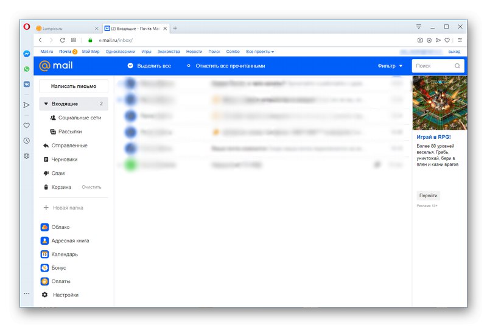Viewport: 487px width, 327px height.
Task: Open a new browser tab
Action: 175,28
